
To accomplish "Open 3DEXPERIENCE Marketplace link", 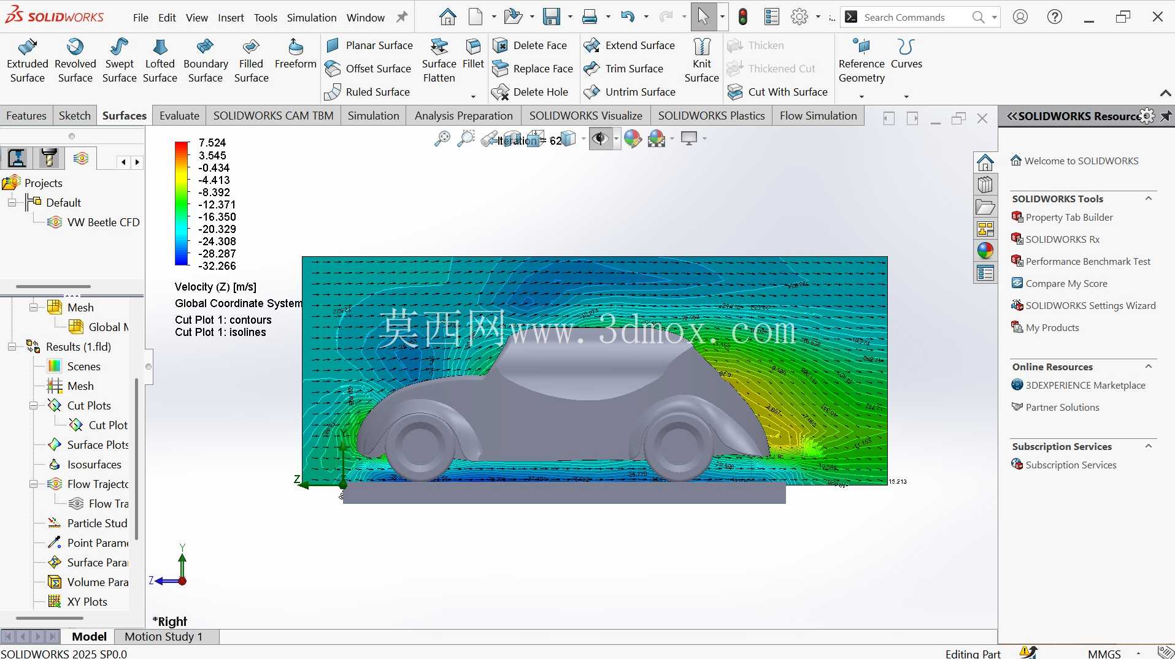I will point(1085,386).
